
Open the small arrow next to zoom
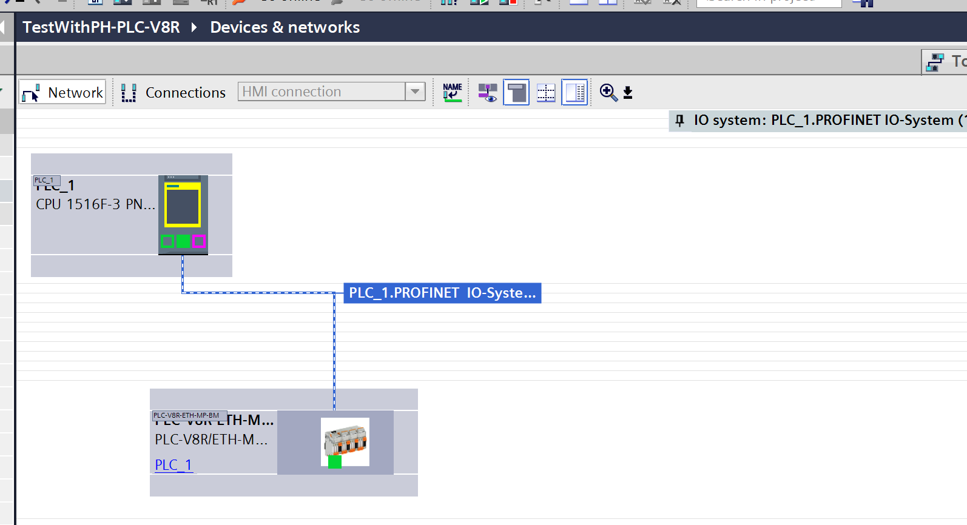(x=628, y=93)
